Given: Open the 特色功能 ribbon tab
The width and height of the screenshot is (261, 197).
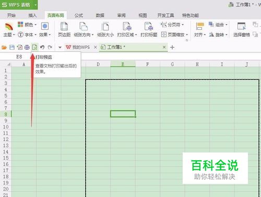Looking at the screenshot, I should [191, 15].
